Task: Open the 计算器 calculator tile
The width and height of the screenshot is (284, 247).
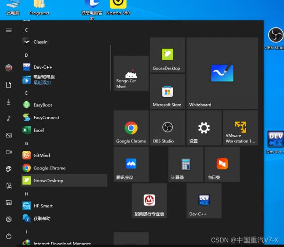Action: (186, 164)
